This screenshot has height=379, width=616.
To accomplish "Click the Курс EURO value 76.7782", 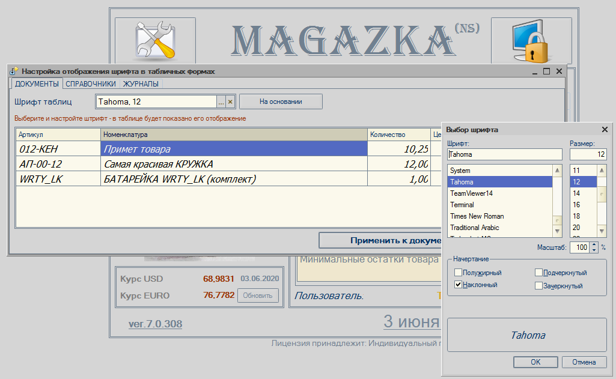I will pos(218,295).
